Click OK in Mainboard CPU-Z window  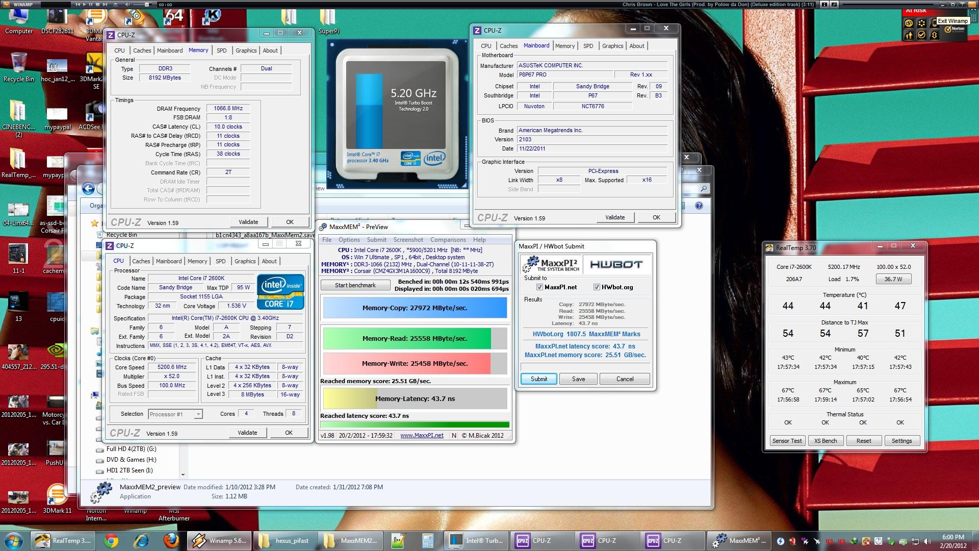[656, 217]
